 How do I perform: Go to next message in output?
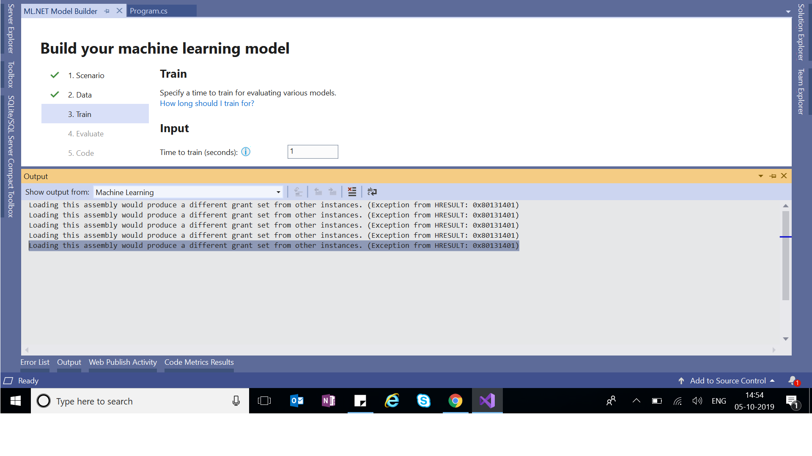coord(333,192)
